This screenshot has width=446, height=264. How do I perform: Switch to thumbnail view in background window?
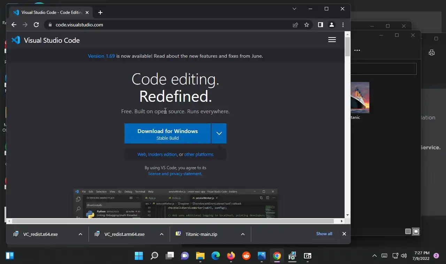coord(416,231)
